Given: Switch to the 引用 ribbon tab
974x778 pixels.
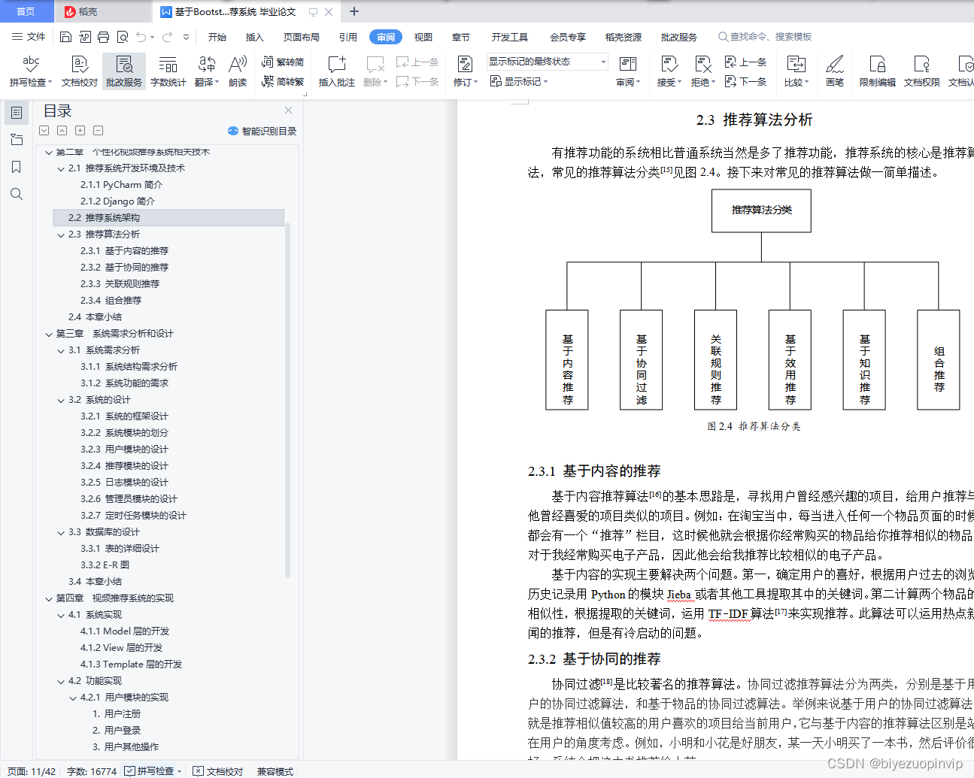Looking at the screenshot, I should tap(348, 37).
